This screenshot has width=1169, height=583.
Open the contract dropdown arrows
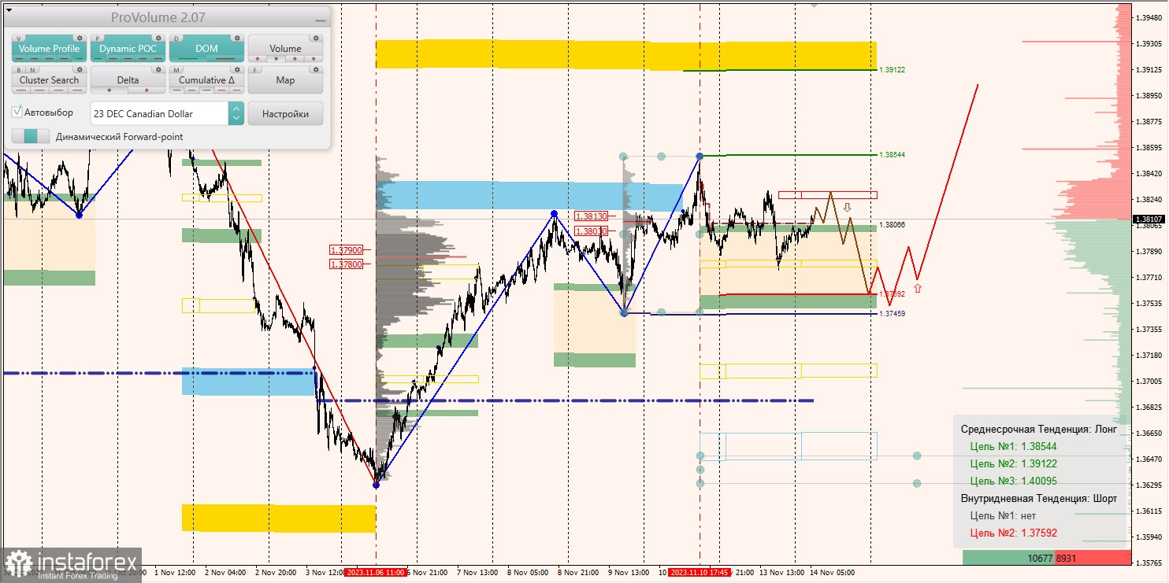tap(236, 113)
